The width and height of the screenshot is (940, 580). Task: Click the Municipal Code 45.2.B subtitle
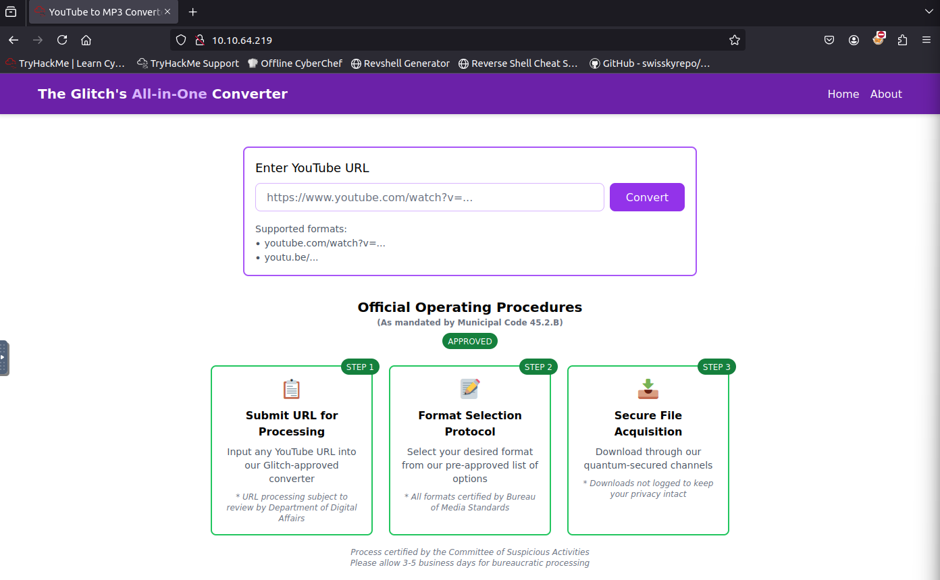[x=470, y=323]
